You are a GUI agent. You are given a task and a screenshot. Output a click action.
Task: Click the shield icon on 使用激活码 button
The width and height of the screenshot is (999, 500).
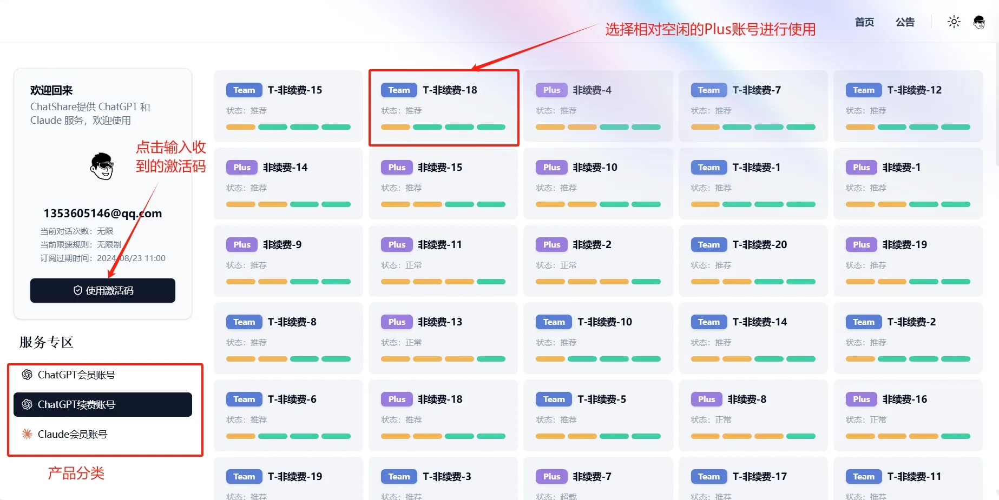point(78,291)
